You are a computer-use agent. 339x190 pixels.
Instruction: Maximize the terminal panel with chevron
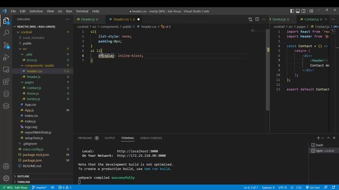pyautogui.click(x=328, y=138)
